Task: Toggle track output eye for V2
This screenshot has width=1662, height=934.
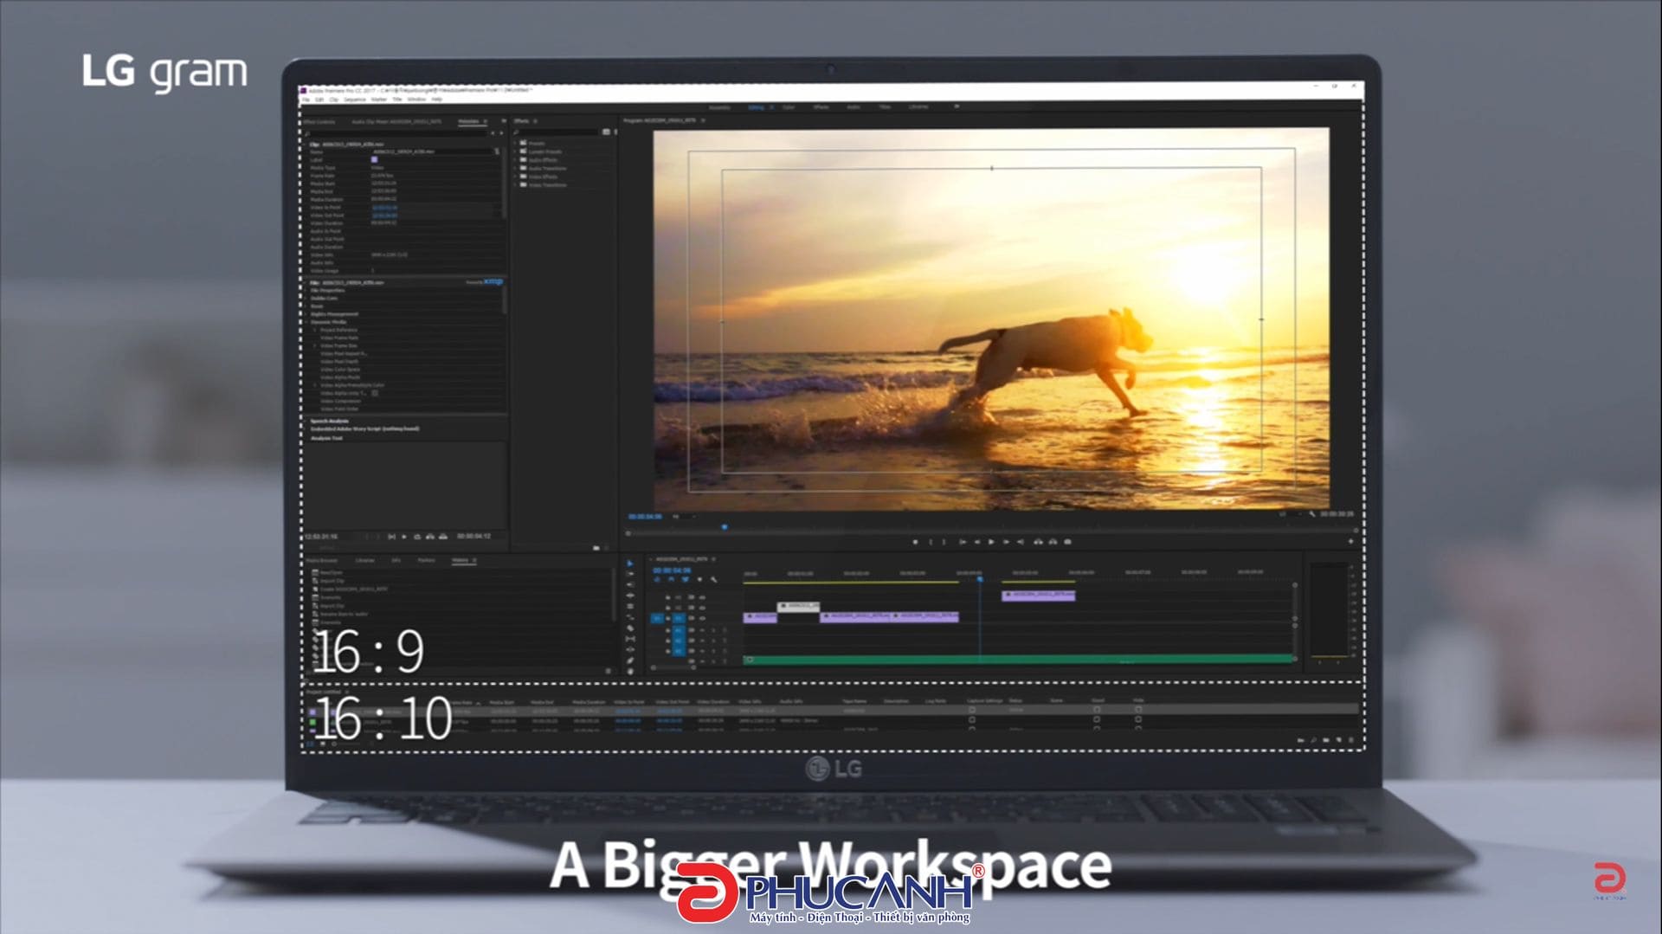Action: coord(702,608)
